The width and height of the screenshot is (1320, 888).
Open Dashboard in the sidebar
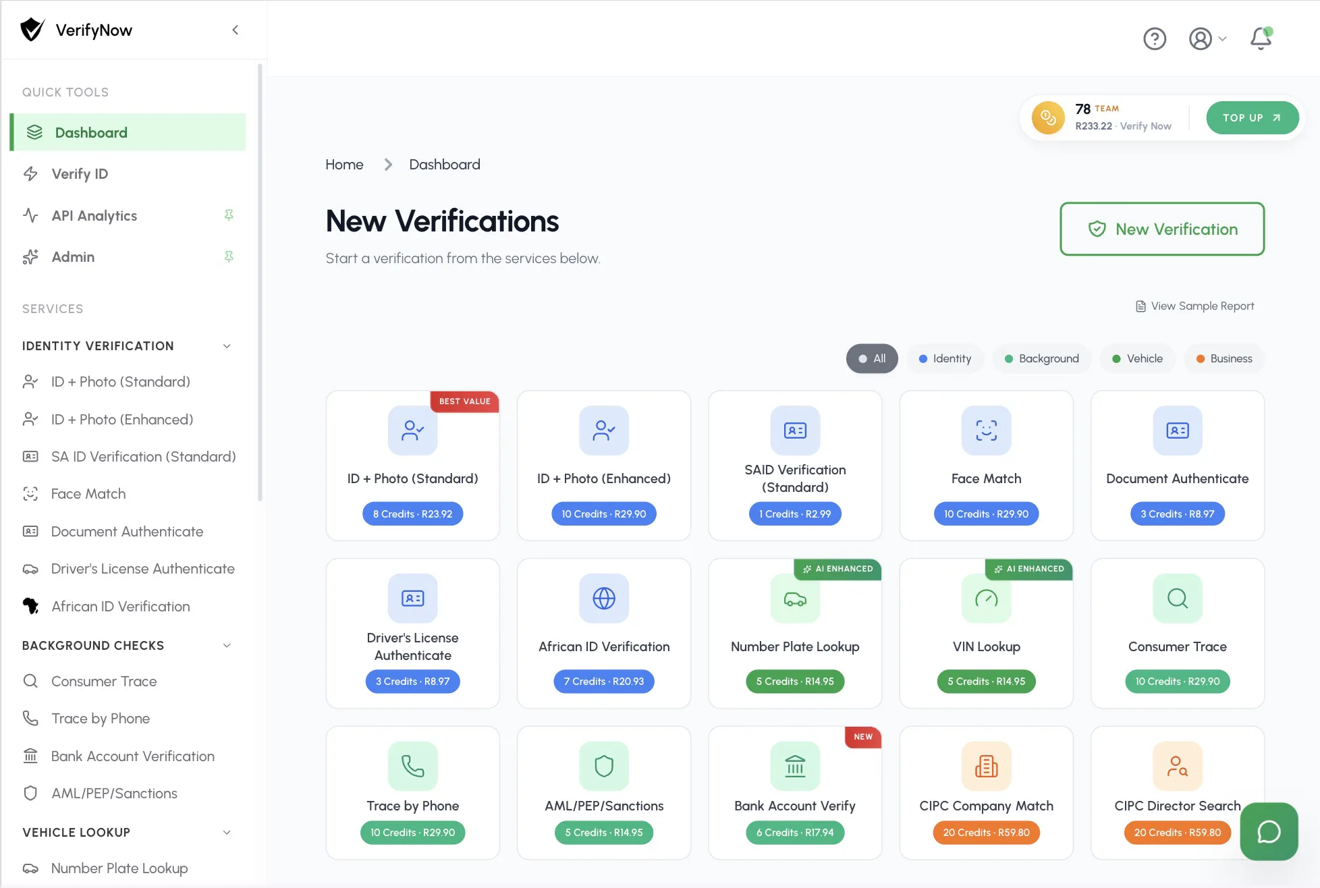[128, 132]
